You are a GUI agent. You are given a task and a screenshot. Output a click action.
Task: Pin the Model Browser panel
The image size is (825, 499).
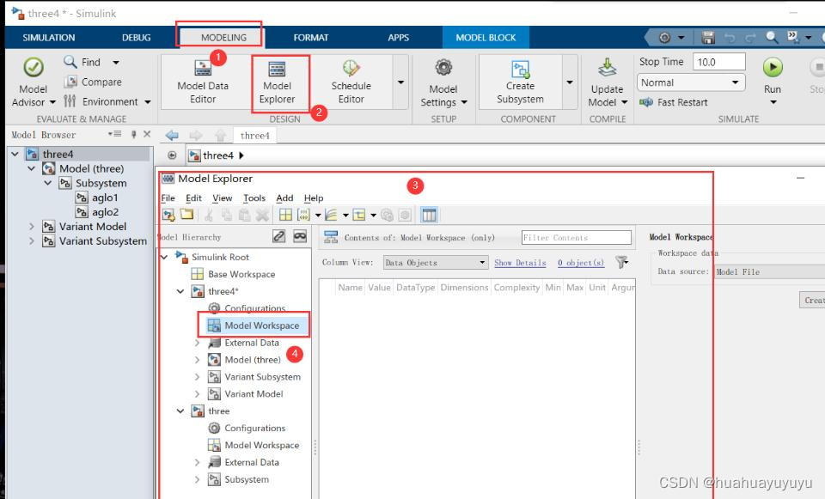134,135
